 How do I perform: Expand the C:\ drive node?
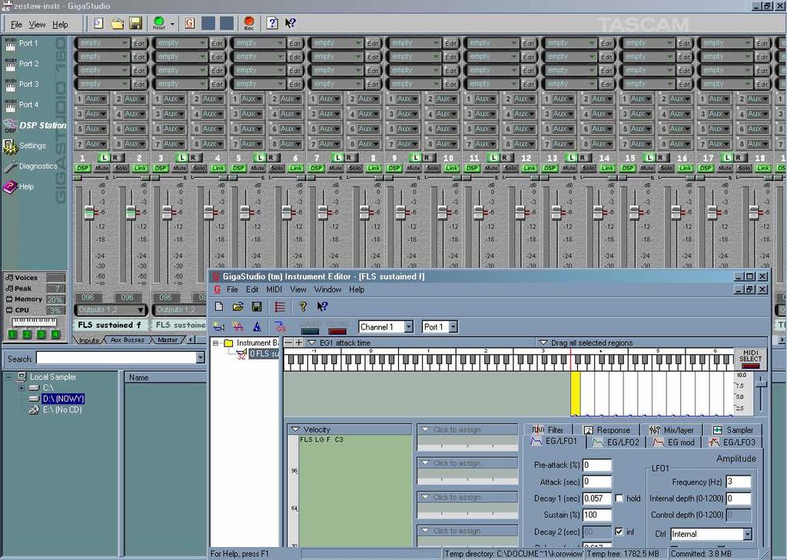(21, 388)
